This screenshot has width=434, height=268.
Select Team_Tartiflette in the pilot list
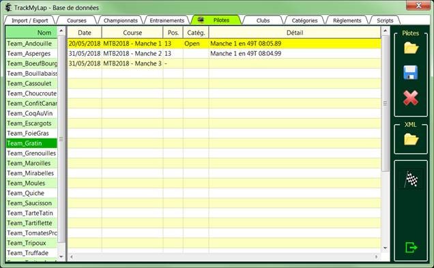pyautogui.click(x=31, y=222)
